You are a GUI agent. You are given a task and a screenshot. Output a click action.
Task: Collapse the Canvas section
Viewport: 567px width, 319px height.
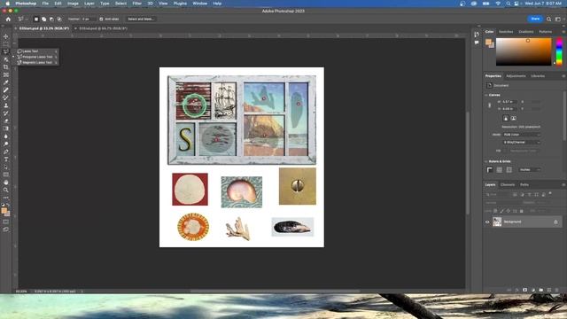(486, 95)
